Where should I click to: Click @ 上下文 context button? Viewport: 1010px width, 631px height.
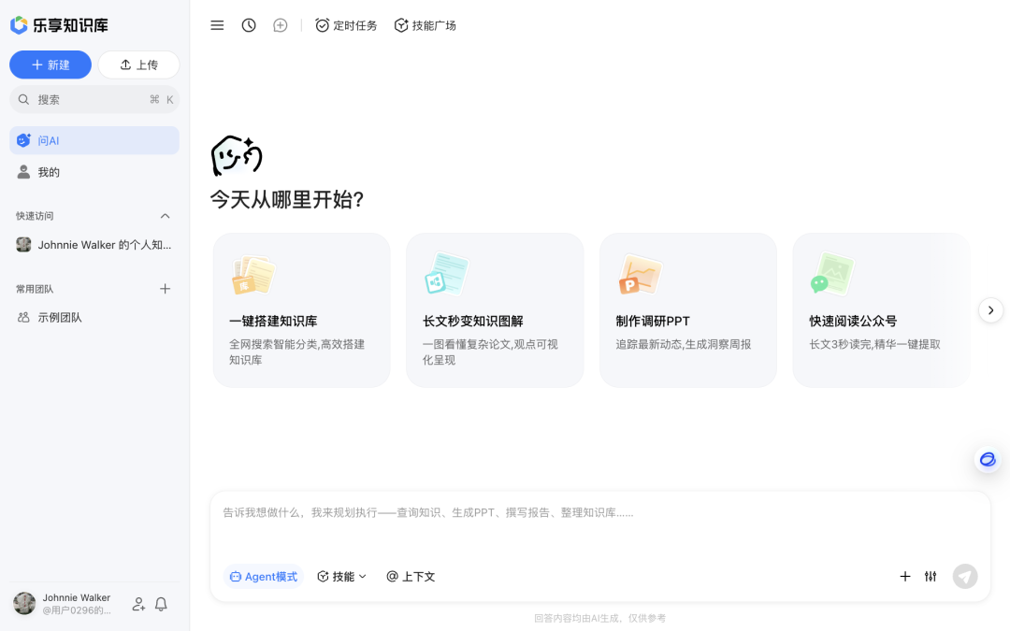click(x=411, y=576)
